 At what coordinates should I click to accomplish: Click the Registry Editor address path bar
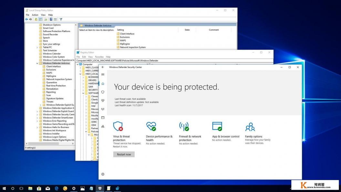click(174, 60)
